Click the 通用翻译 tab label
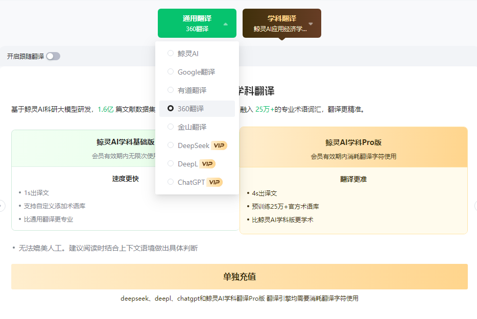Image resolution: width=477 pixels, height=319 pixels. [197, 18]
